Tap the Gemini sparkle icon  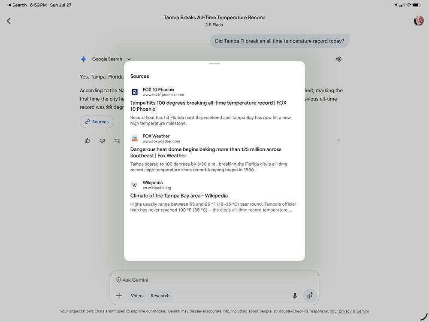click(x=84, y=59)
